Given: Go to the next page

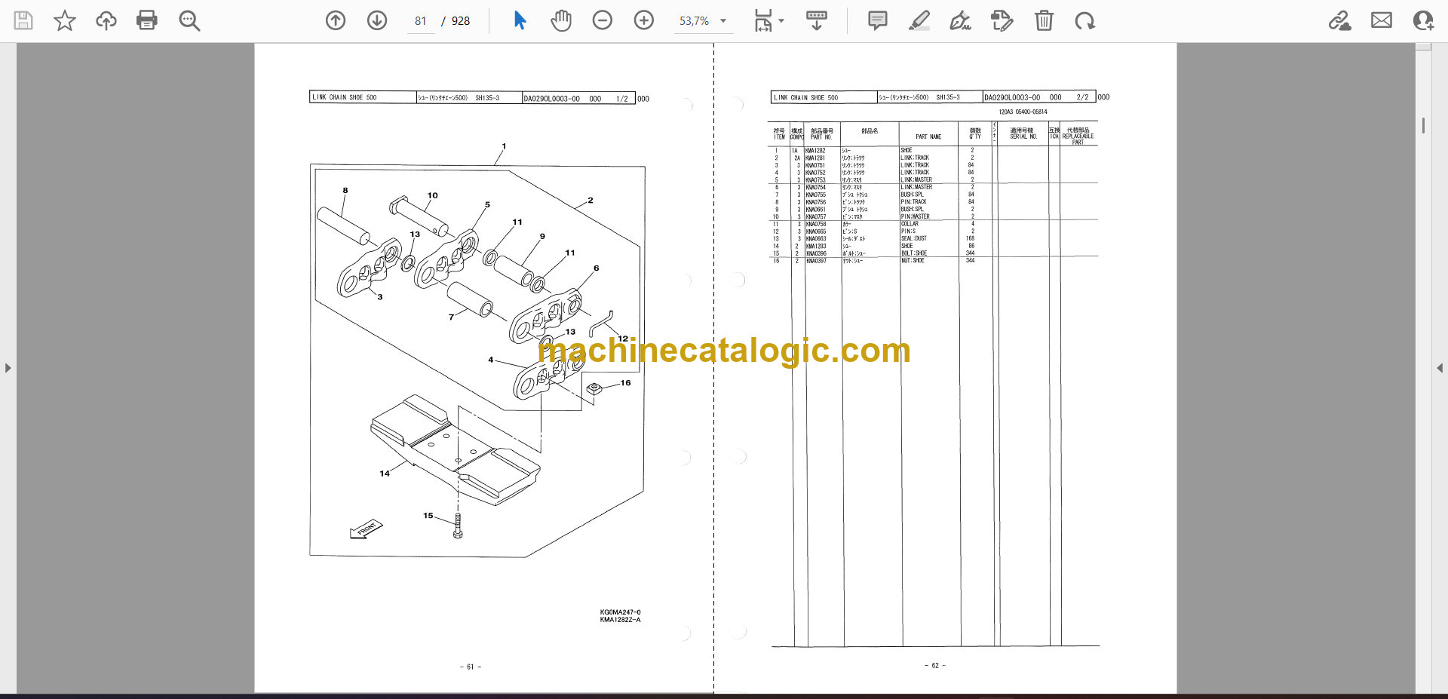Looking at the screenshot, I should (x=377, y=20).
